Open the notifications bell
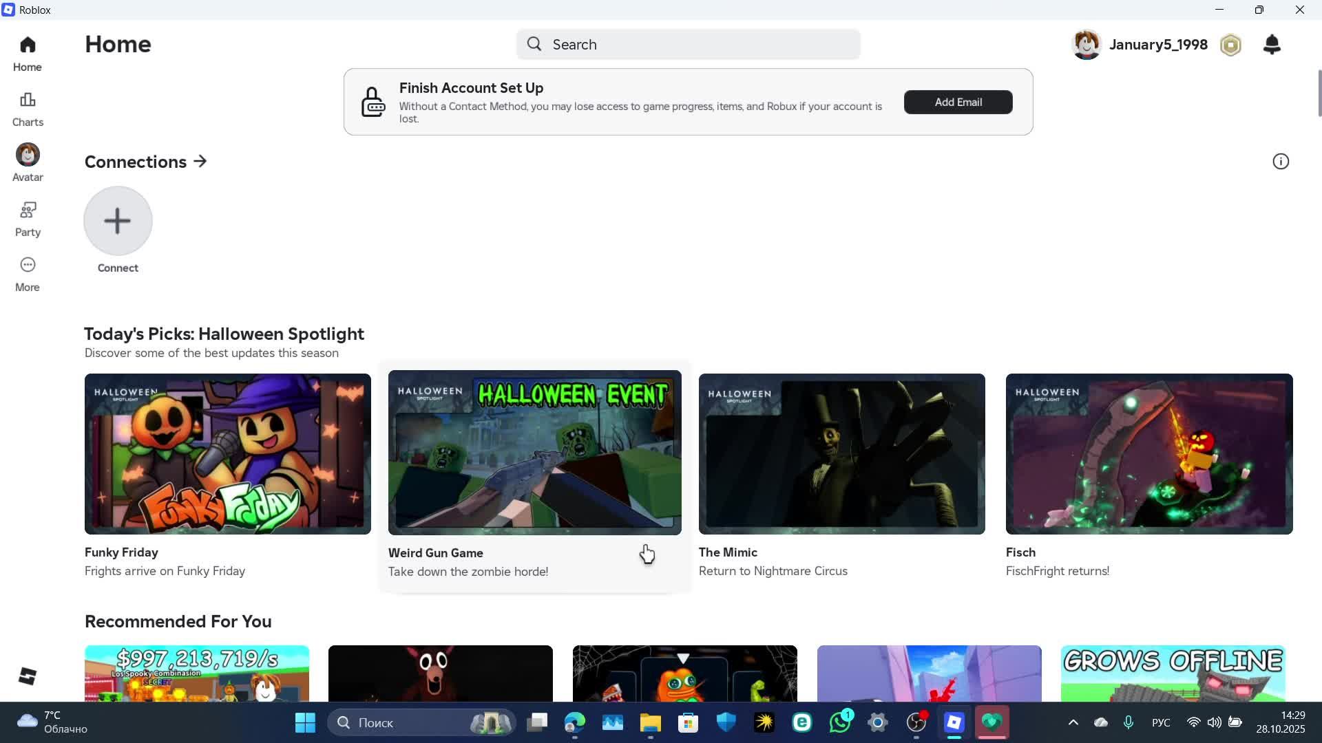This screenshot has height=743, width=1322. 1272,45
